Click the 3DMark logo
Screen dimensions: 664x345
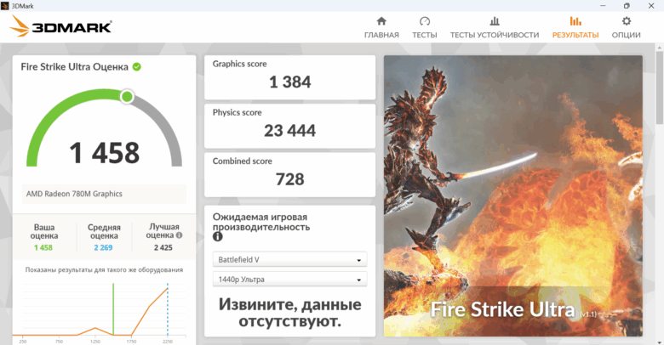tap(60, 26)
